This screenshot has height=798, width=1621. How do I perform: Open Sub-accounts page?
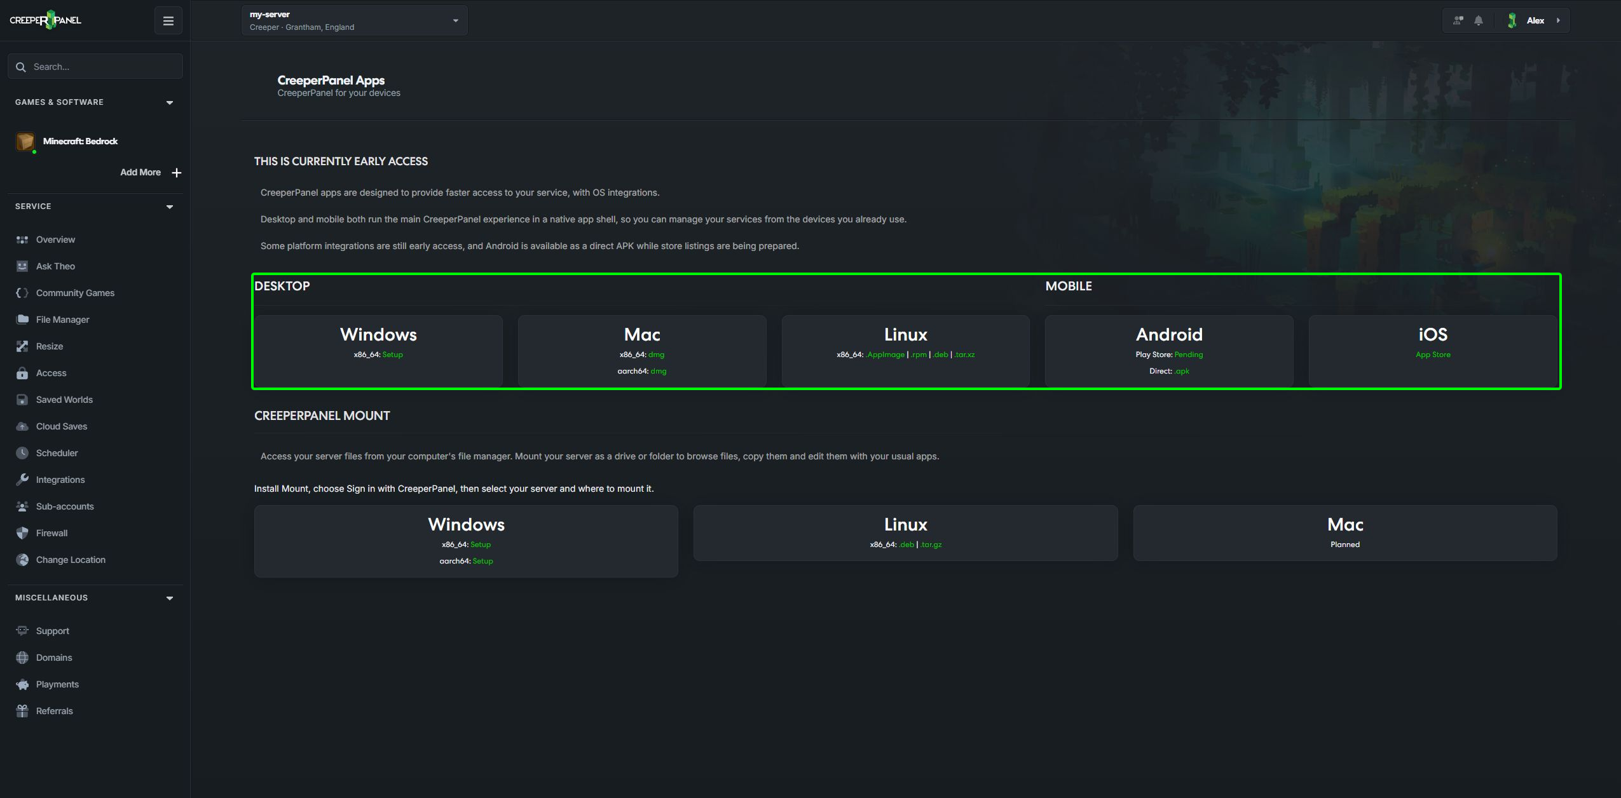pos(65,506)
